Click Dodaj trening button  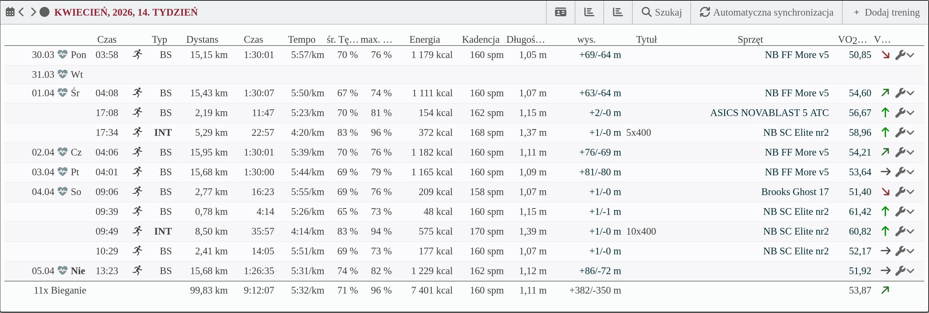886,12
